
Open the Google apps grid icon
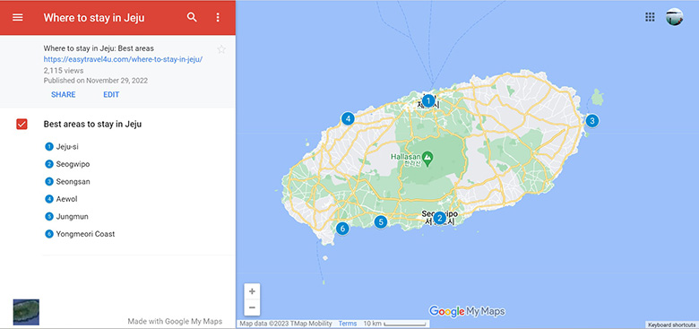650,17
